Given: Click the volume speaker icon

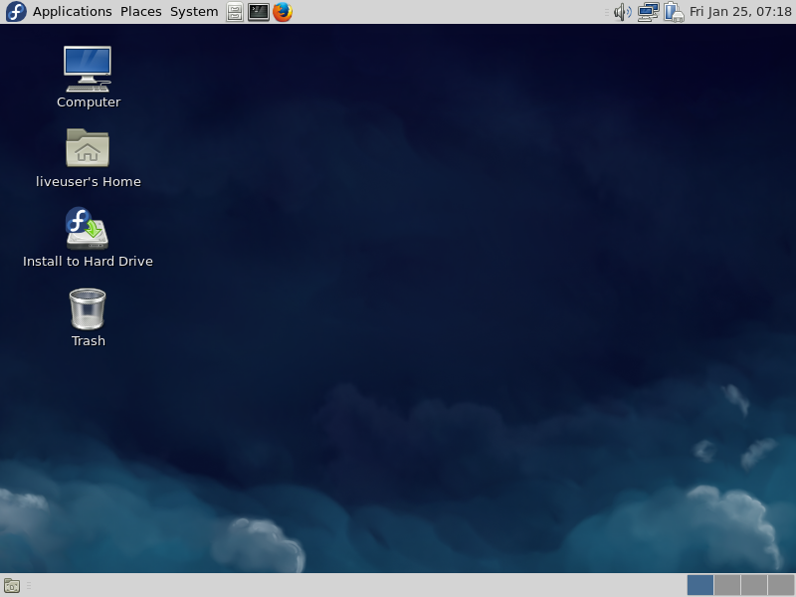Looking at the screenshot, I should [623, 12].
